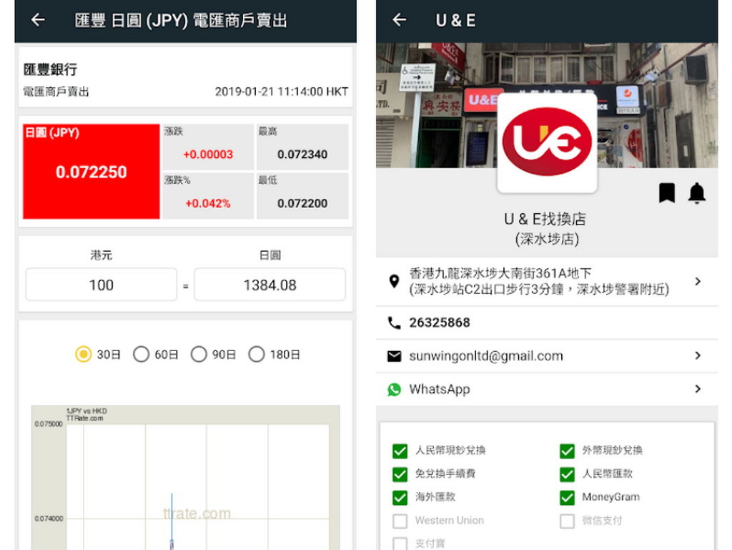Screen dimensions: 732x550
Task: Edit the 港元 amount field showing 100
Action: pos(102,285)
